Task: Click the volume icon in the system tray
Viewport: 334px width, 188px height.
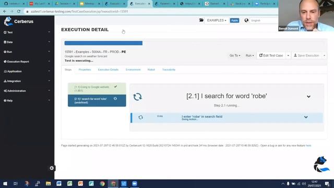Action: tap(304, 184)
